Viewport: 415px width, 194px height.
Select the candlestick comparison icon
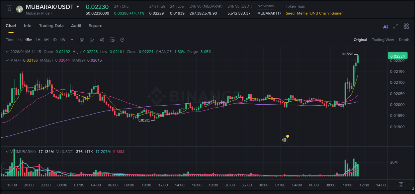tap(102, 40)
